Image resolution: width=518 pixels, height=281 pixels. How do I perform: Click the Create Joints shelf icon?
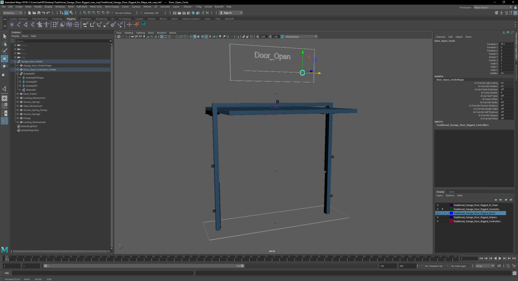19,25
